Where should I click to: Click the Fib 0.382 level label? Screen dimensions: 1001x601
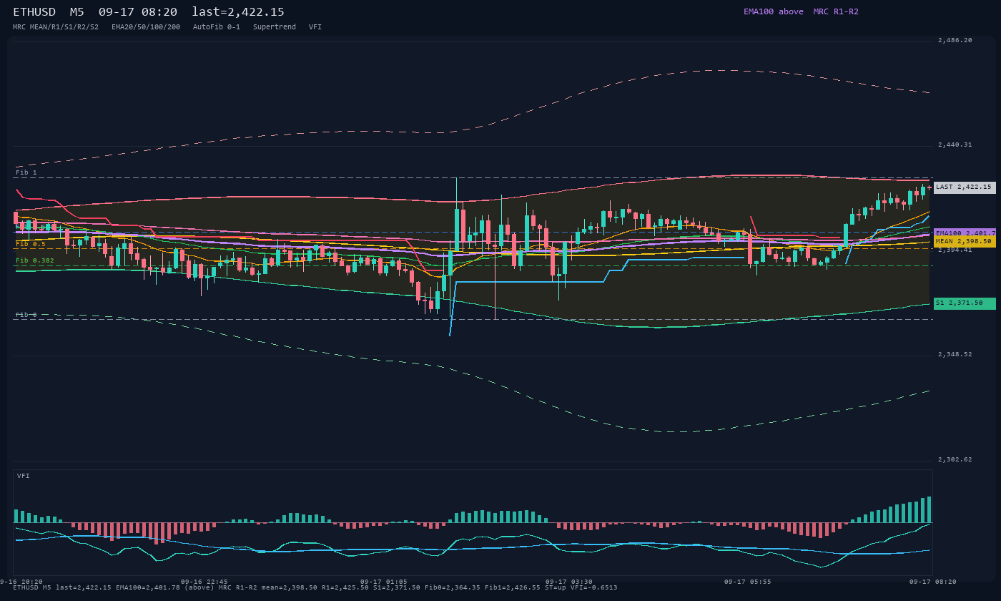[x=35, y=260]
